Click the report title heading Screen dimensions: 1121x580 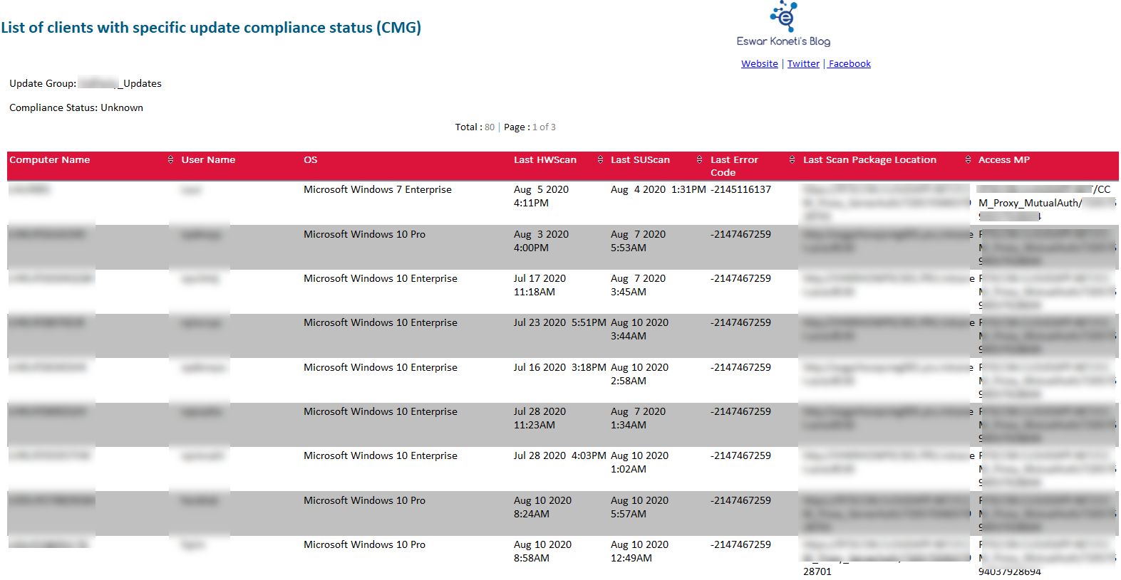(x=211, y=28)
